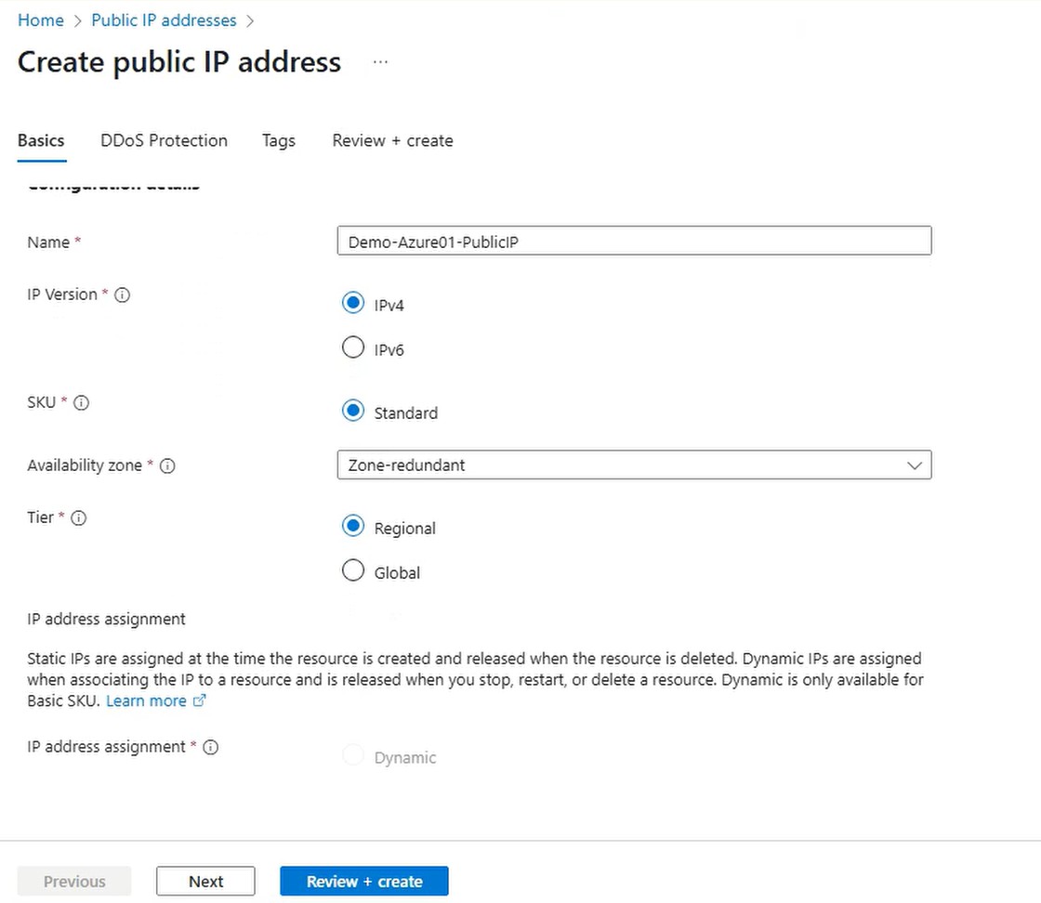1041x903 pixels.
Task: Open the Learn more link
Action: pos(146,701)
